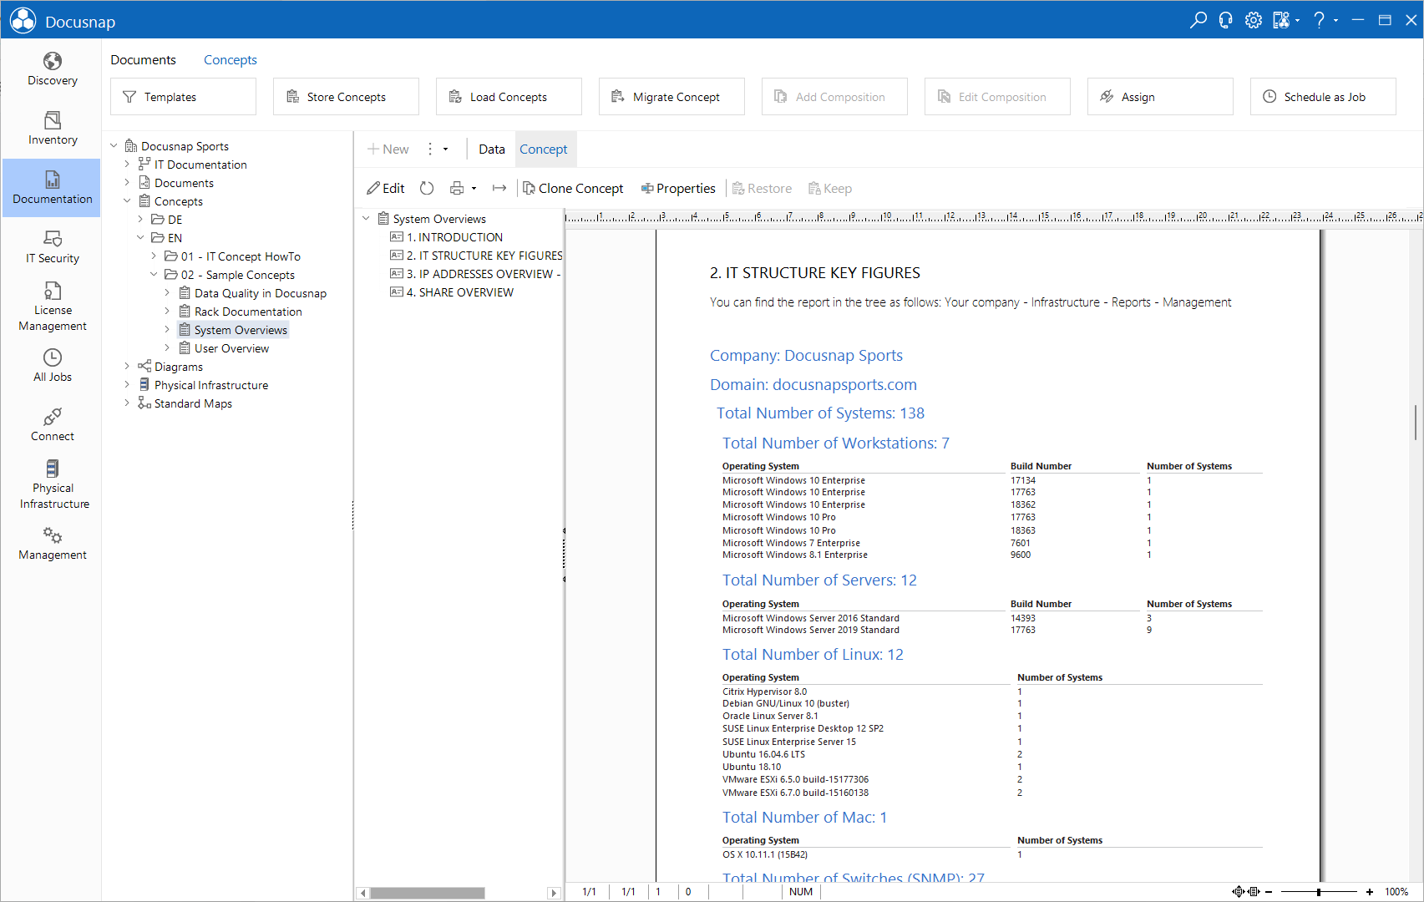The width and height of the screenshot is (1424, 902).
Task: Open concept Properties
Action: click(678, 189)
